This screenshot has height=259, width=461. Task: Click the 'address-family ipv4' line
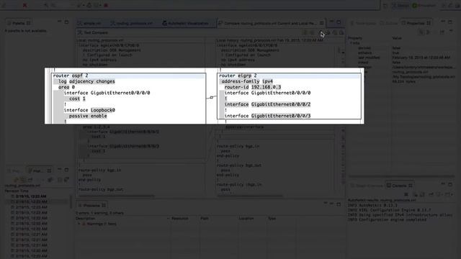[x=247, y=81]
